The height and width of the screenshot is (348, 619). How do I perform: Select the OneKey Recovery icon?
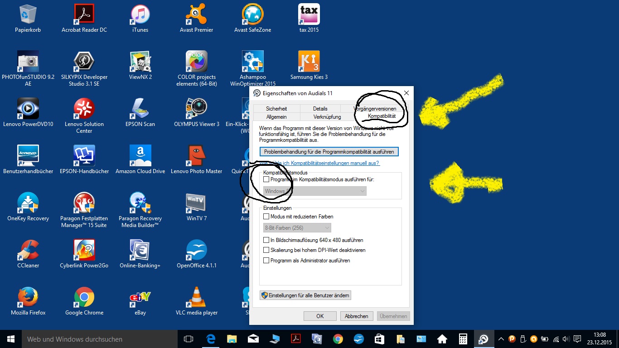point(28,207)
